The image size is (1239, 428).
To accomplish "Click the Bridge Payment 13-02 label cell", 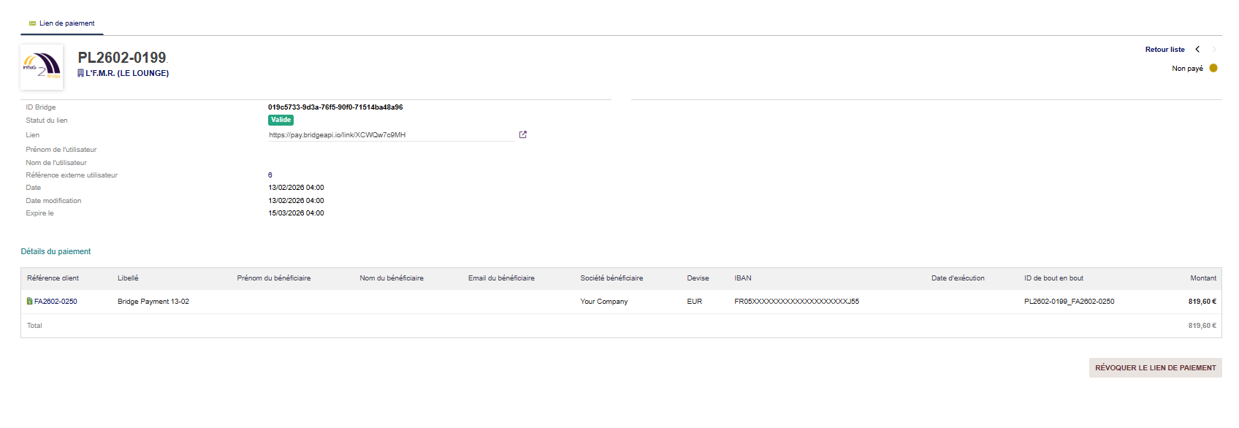I will (153, 301).
